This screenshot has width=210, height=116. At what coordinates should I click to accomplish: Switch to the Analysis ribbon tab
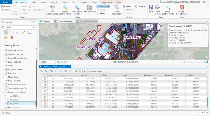54,2
